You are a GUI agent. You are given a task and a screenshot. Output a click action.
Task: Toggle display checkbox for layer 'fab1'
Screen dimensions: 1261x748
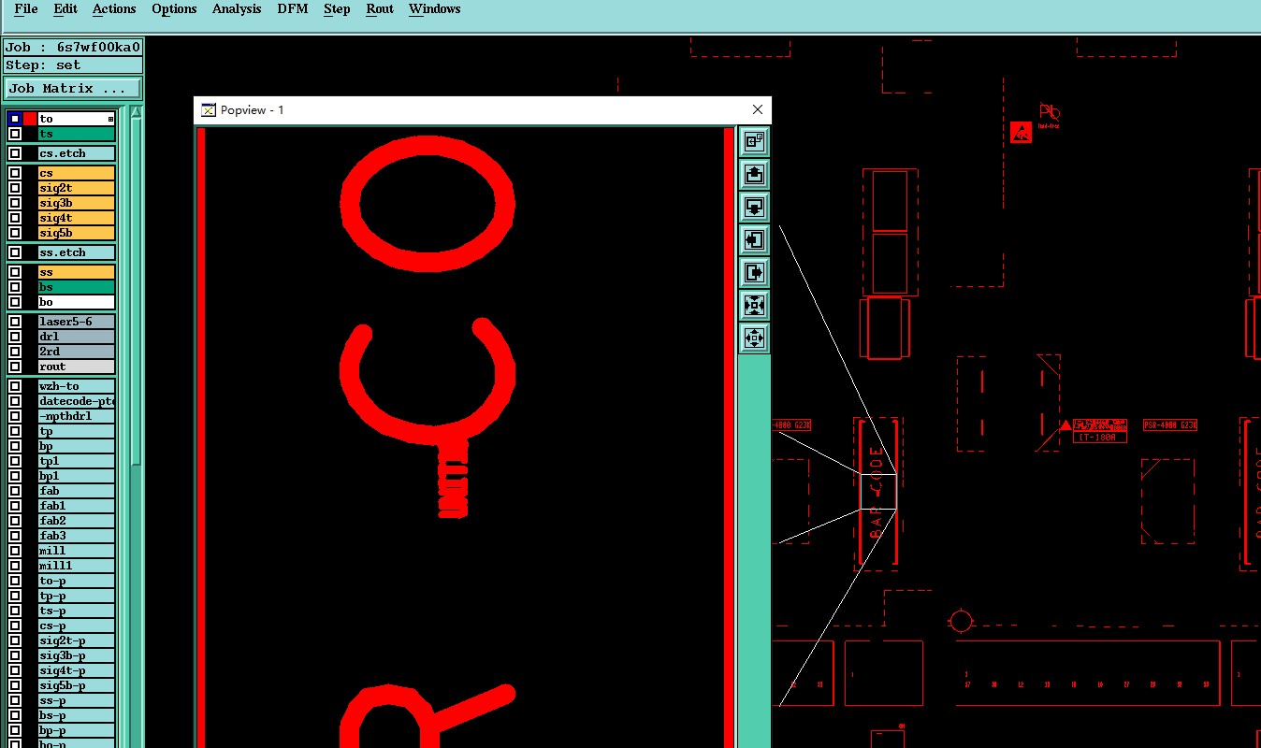pos(15,506)
